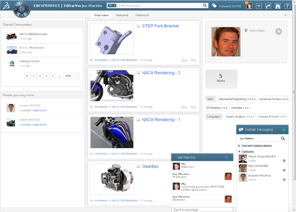Open the compass play button
296x212 pixels.
[x=22, y=9]
